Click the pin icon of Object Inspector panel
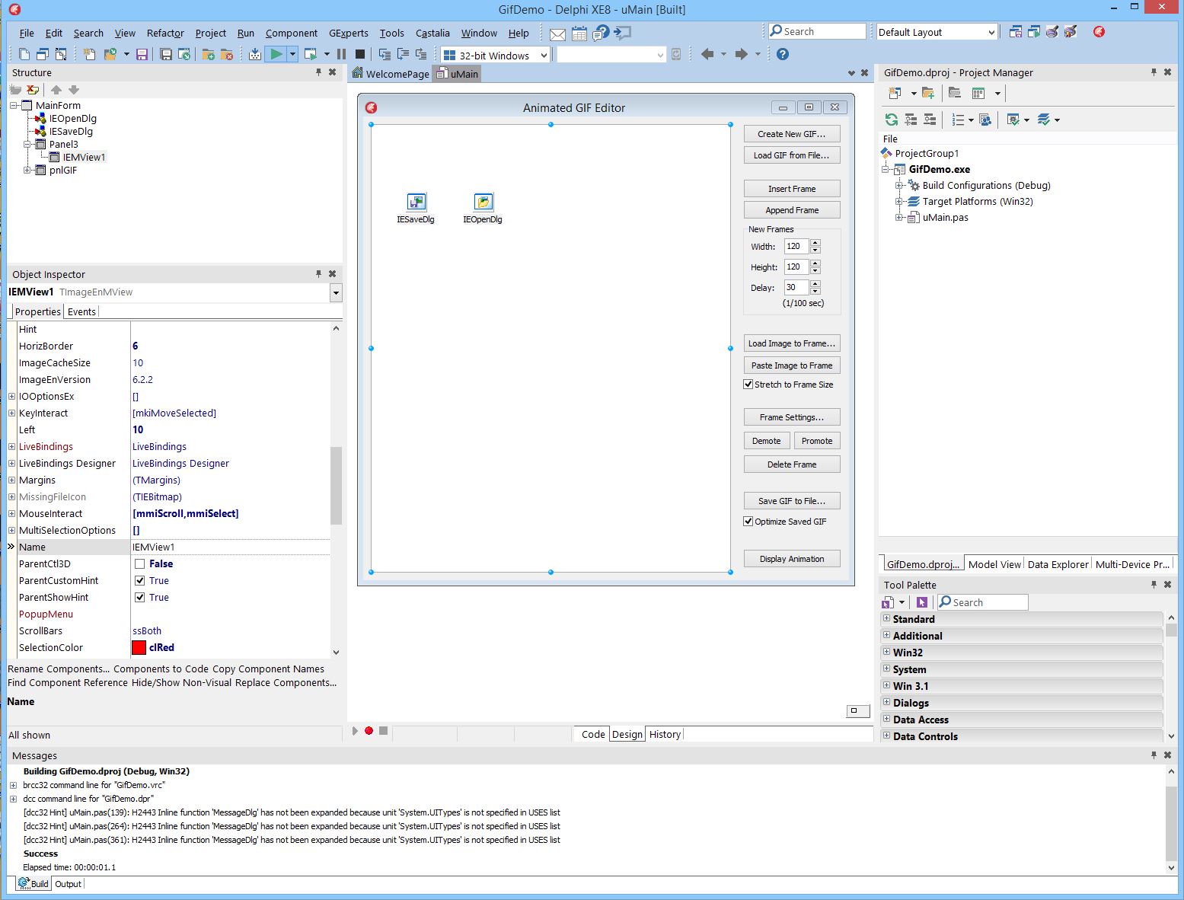The image size is (1184, 900). [x=318, y=274]
